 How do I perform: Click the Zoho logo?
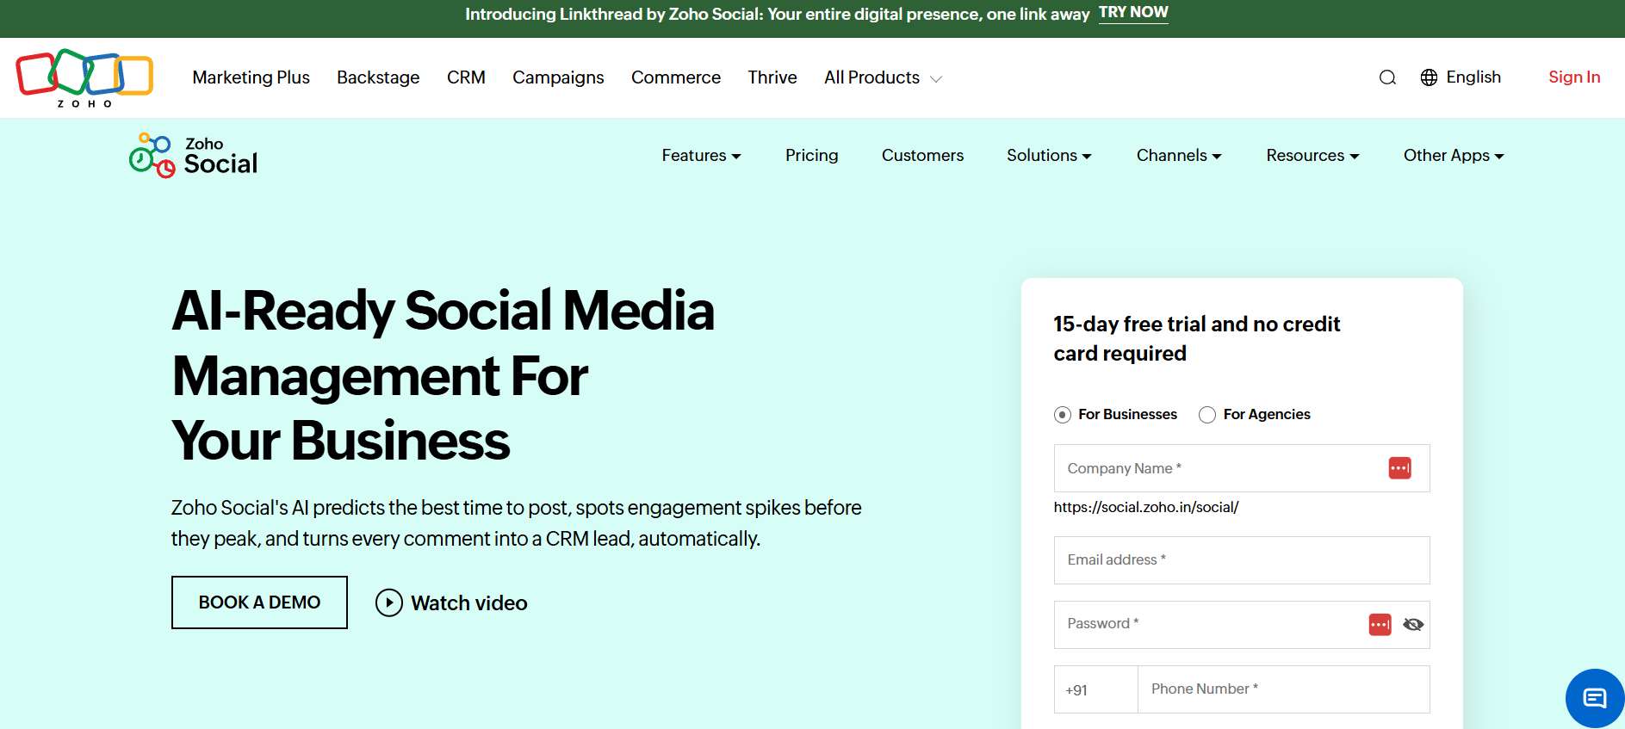[84, 77]
